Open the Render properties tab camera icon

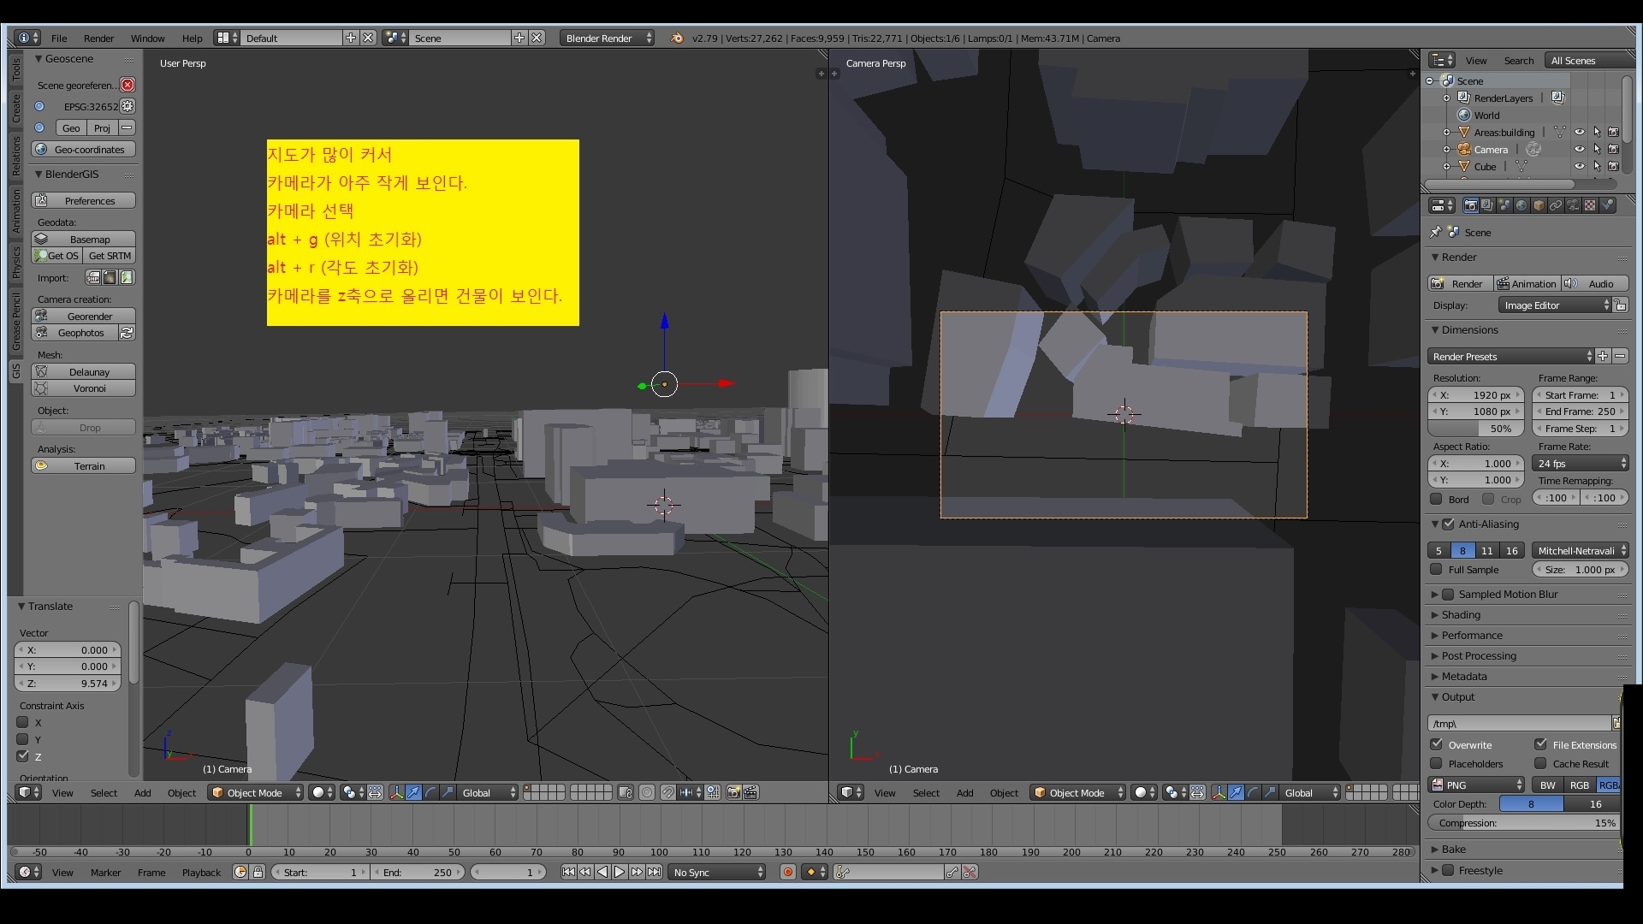tap(1470, 205)
